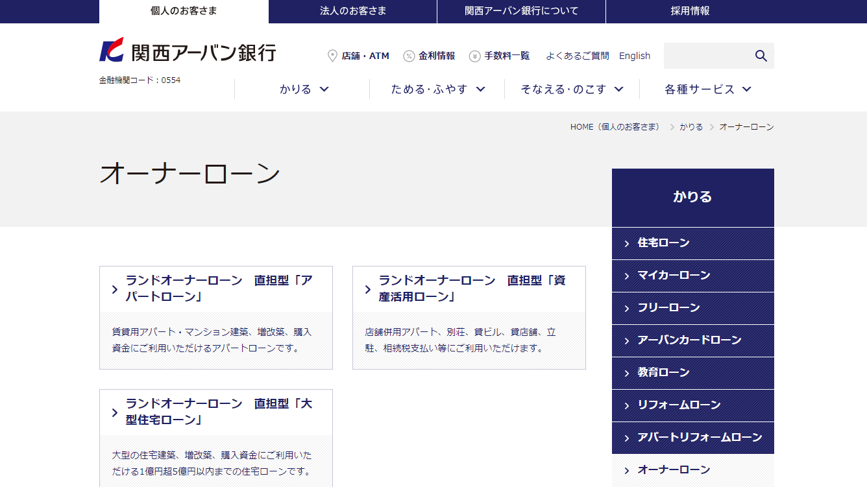Select リフォームローン label in sidebar
Screen dimensions: 867x487
click(679, 405)
